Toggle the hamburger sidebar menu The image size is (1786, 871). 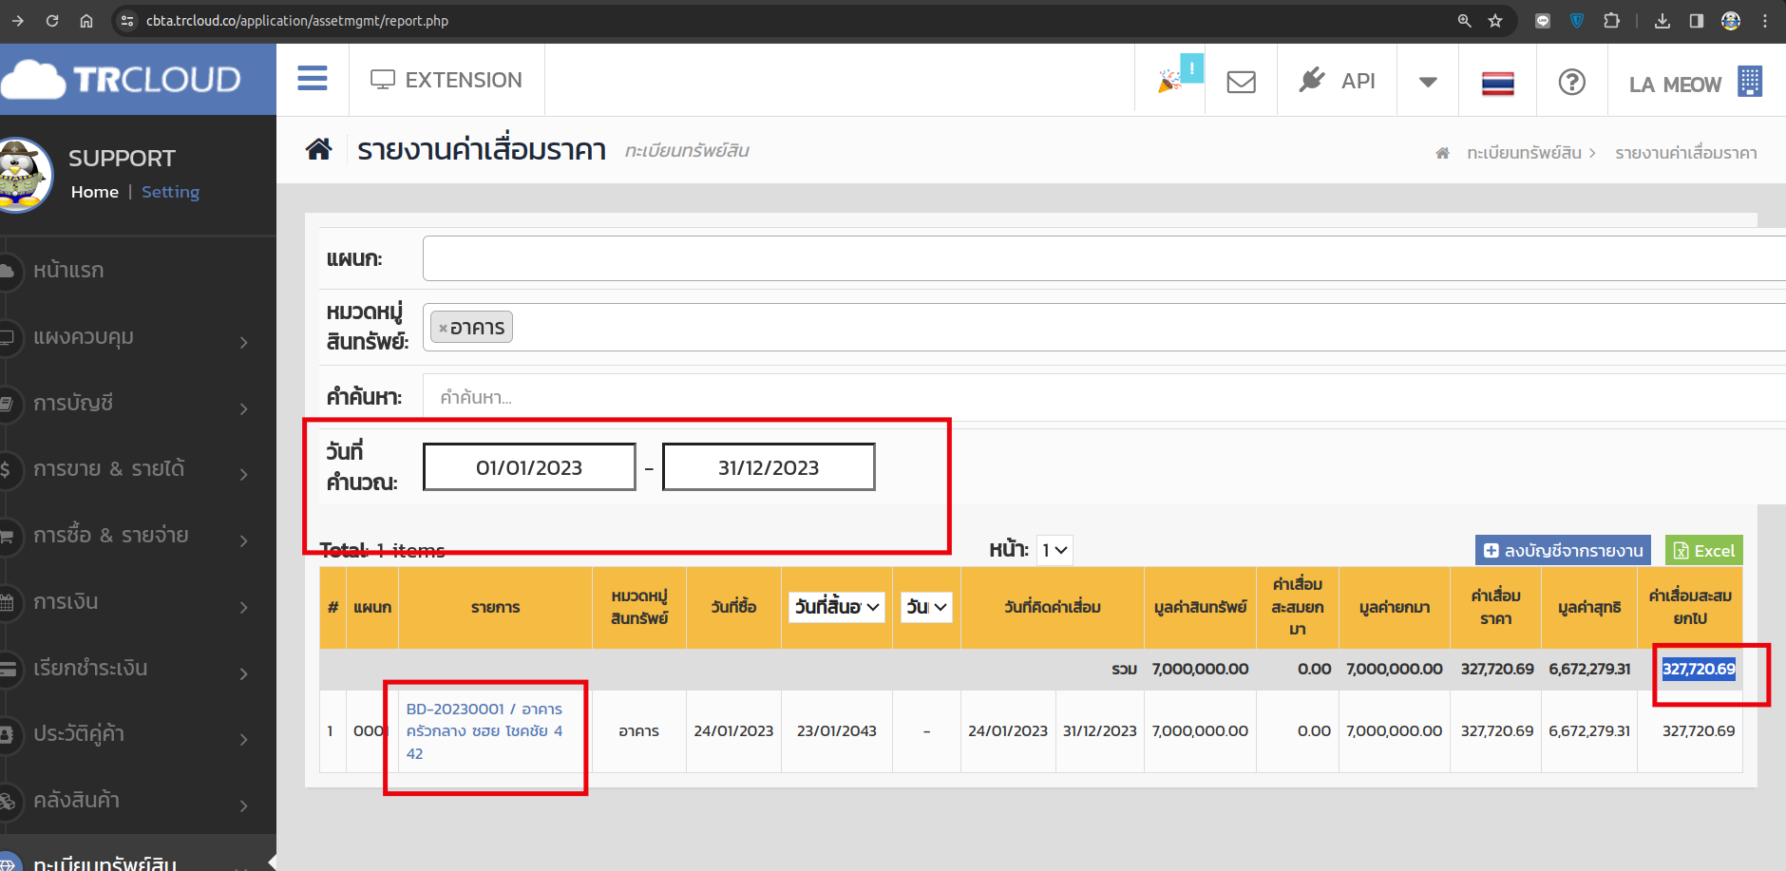tap(312, 79)
